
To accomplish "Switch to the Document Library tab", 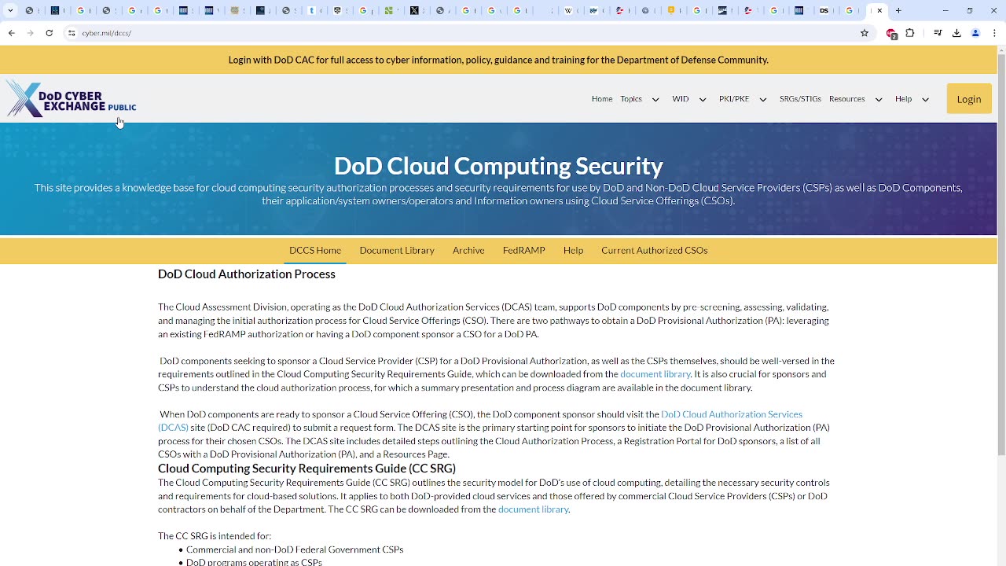I will coord(397,250).
